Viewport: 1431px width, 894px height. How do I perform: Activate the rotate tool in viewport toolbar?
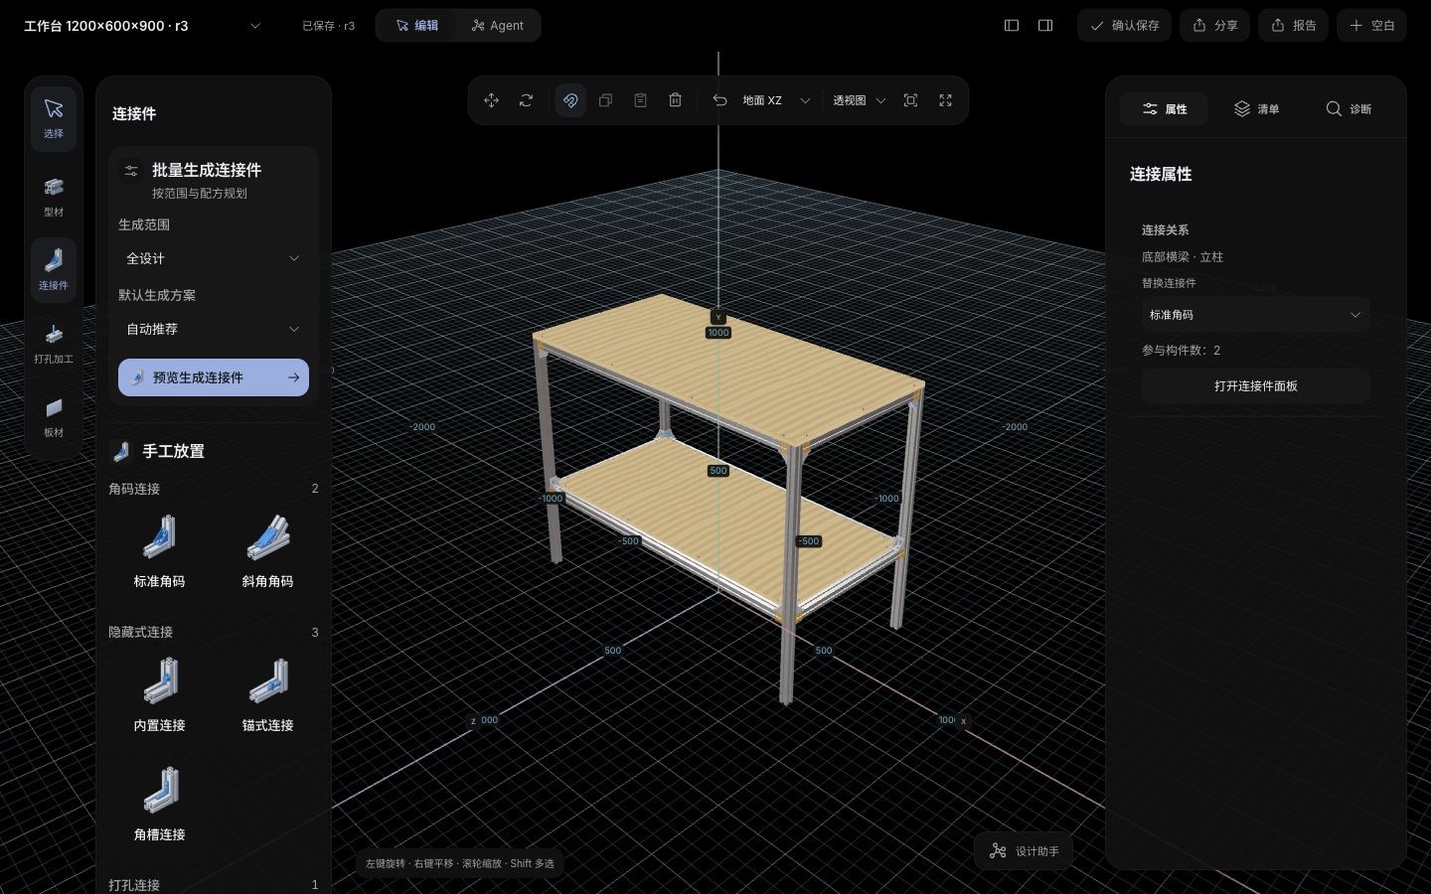[x=527, y=100]
